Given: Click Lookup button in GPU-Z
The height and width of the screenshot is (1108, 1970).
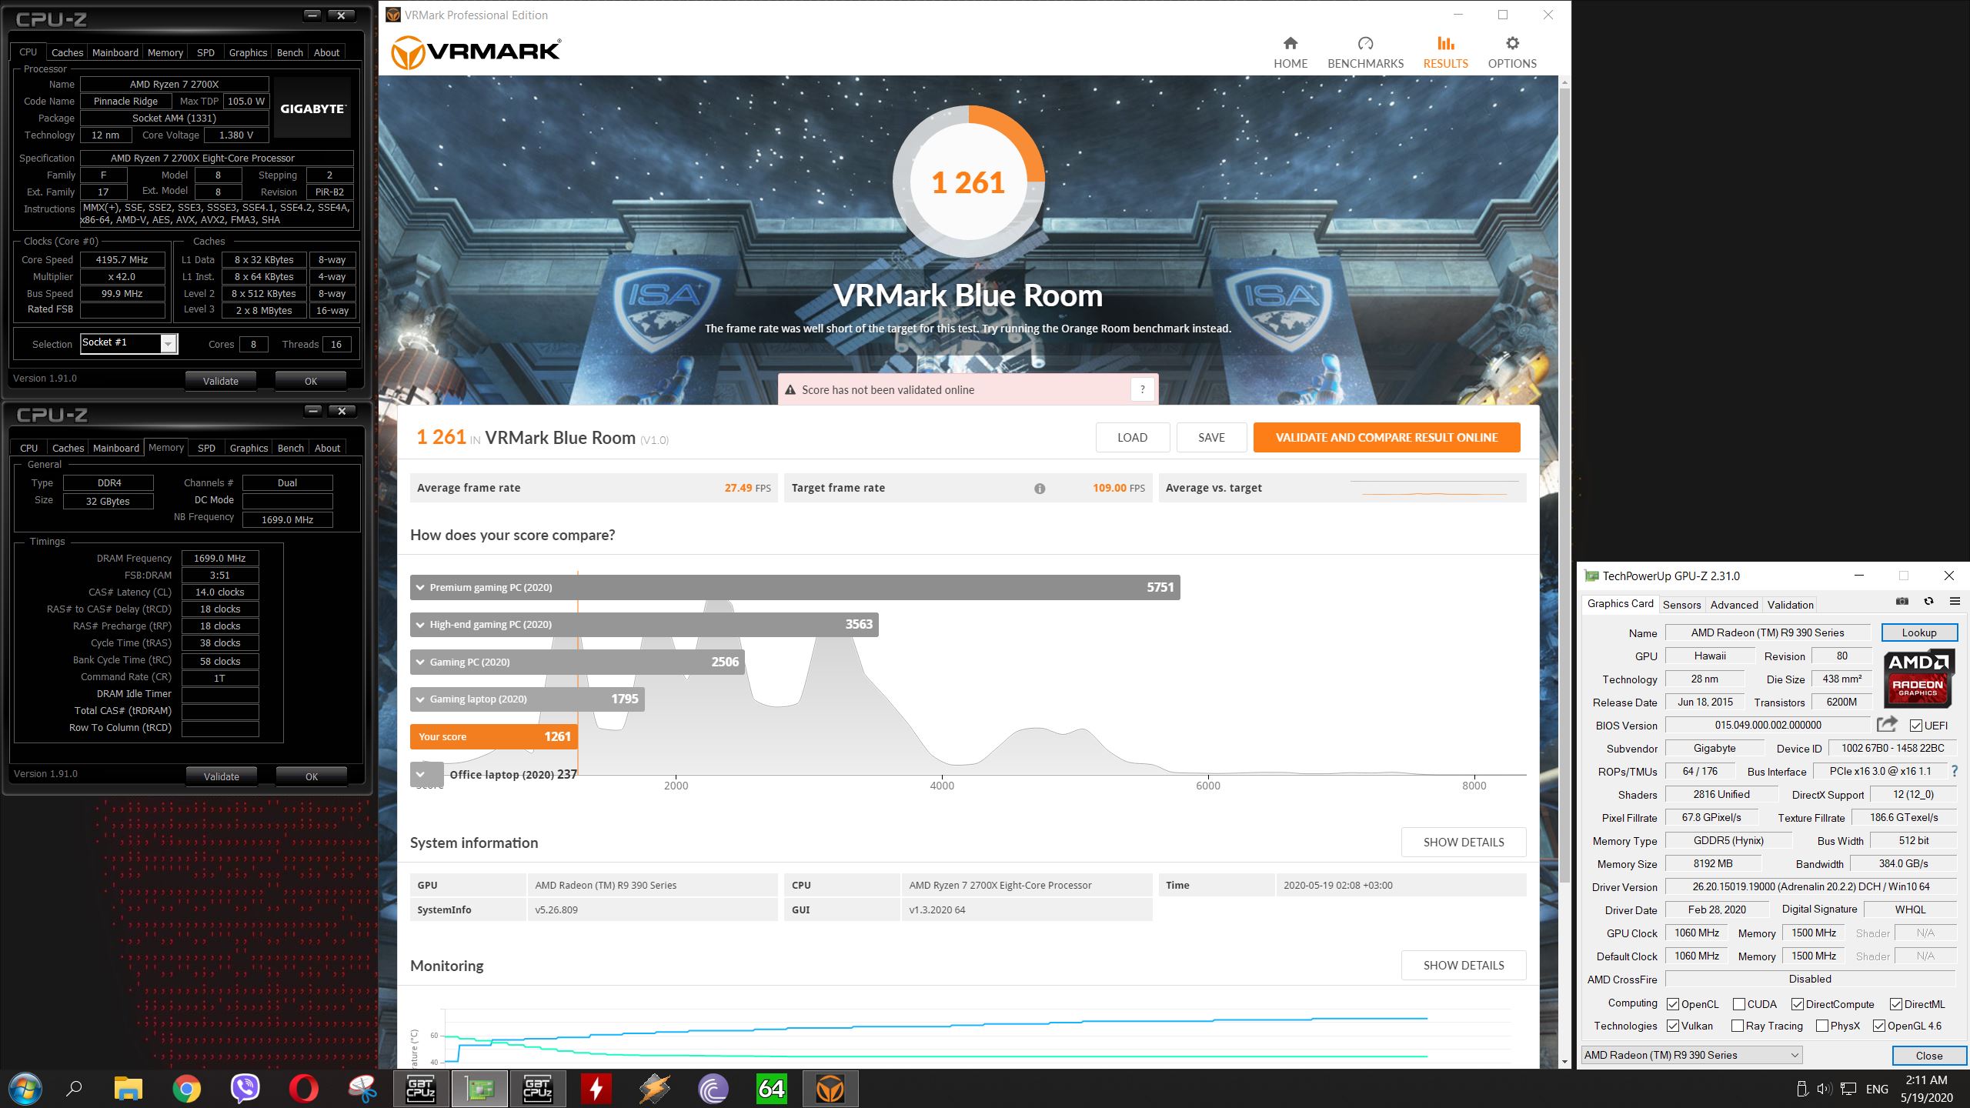Looking at the screenshot, I should click(x=1919, y=632).
